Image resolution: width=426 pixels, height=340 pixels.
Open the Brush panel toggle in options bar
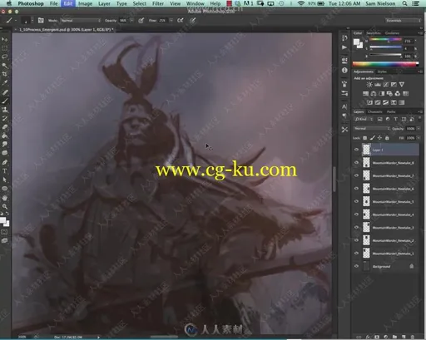pyautogui.click(x=41, y=20)
